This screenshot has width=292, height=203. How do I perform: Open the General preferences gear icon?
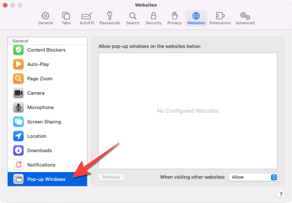click(x=45, y=16)
